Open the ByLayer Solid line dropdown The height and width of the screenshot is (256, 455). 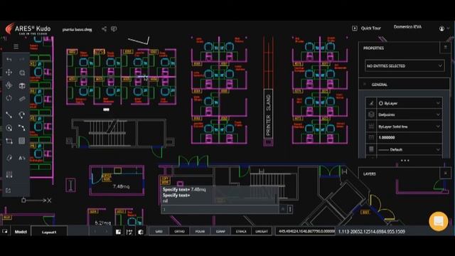409,127
